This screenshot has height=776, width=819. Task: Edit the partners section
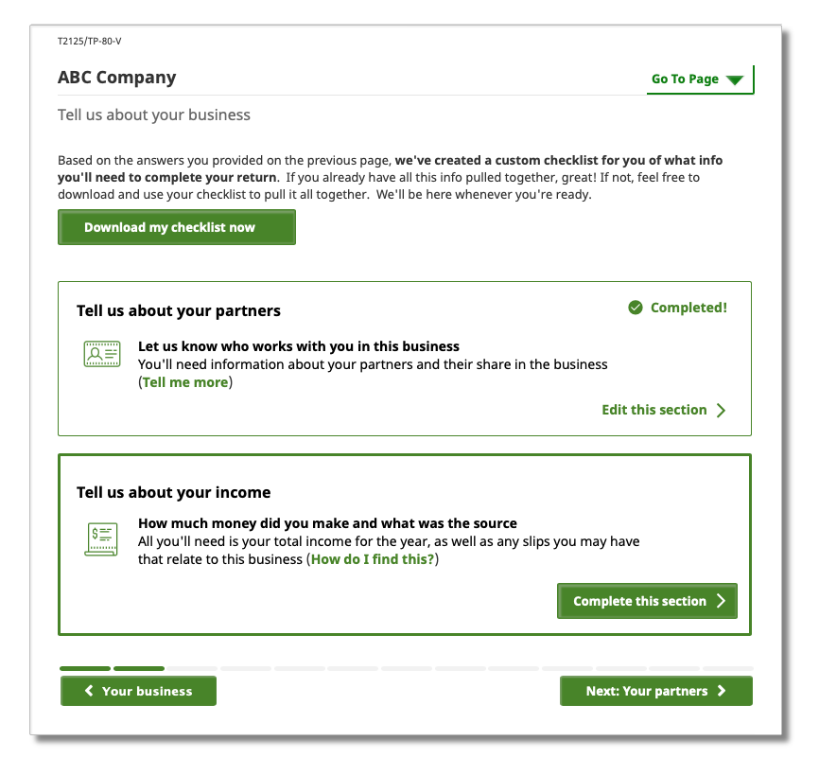click(654, 410)
